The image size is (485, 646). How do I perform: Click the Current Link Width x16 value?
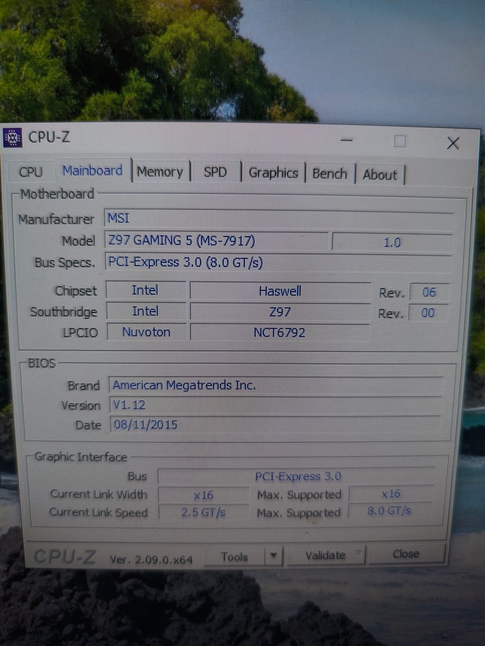tap(204, 495)
